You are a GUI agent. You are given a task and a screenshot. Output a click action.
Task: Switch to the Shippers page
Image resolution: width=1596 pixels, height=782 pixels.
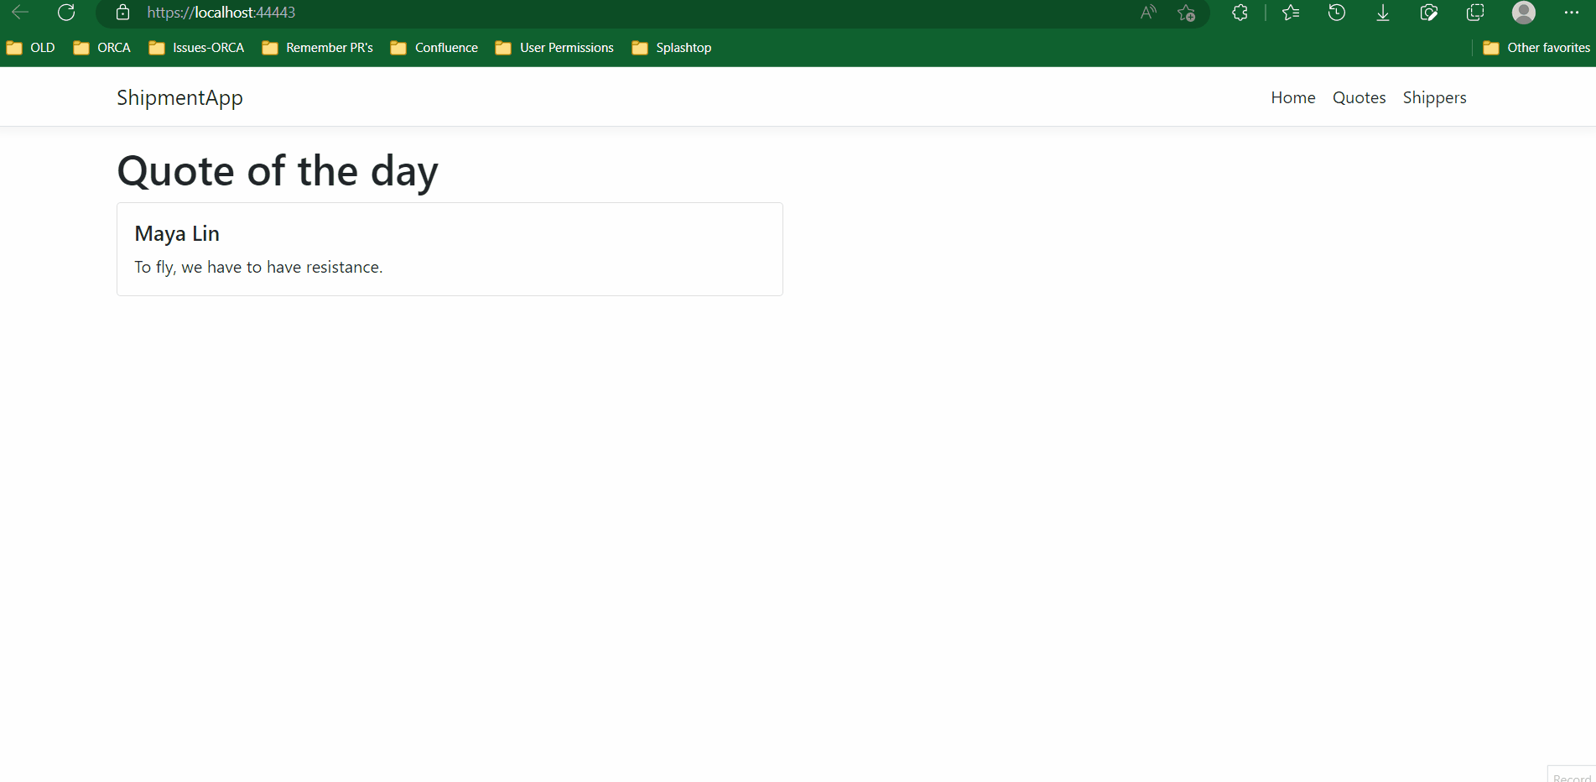(1434, 97)
